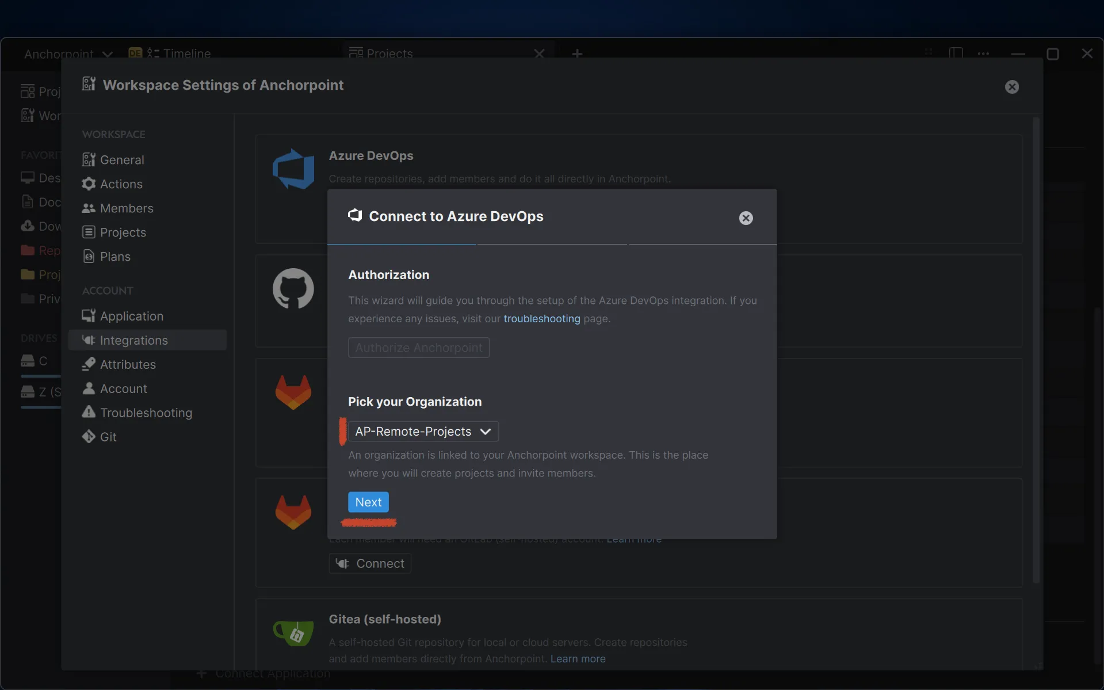
Task: Open the Desktop favorite in main window
Action: (40, 178)
